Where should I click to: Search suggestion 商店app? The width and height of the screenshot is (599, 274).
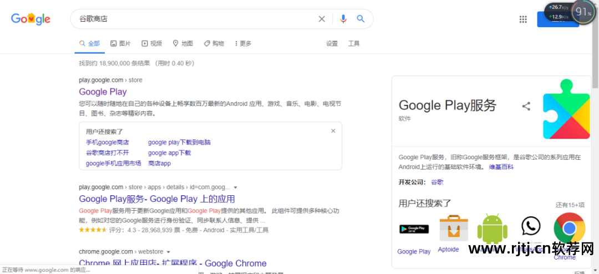tap(159, 163)
